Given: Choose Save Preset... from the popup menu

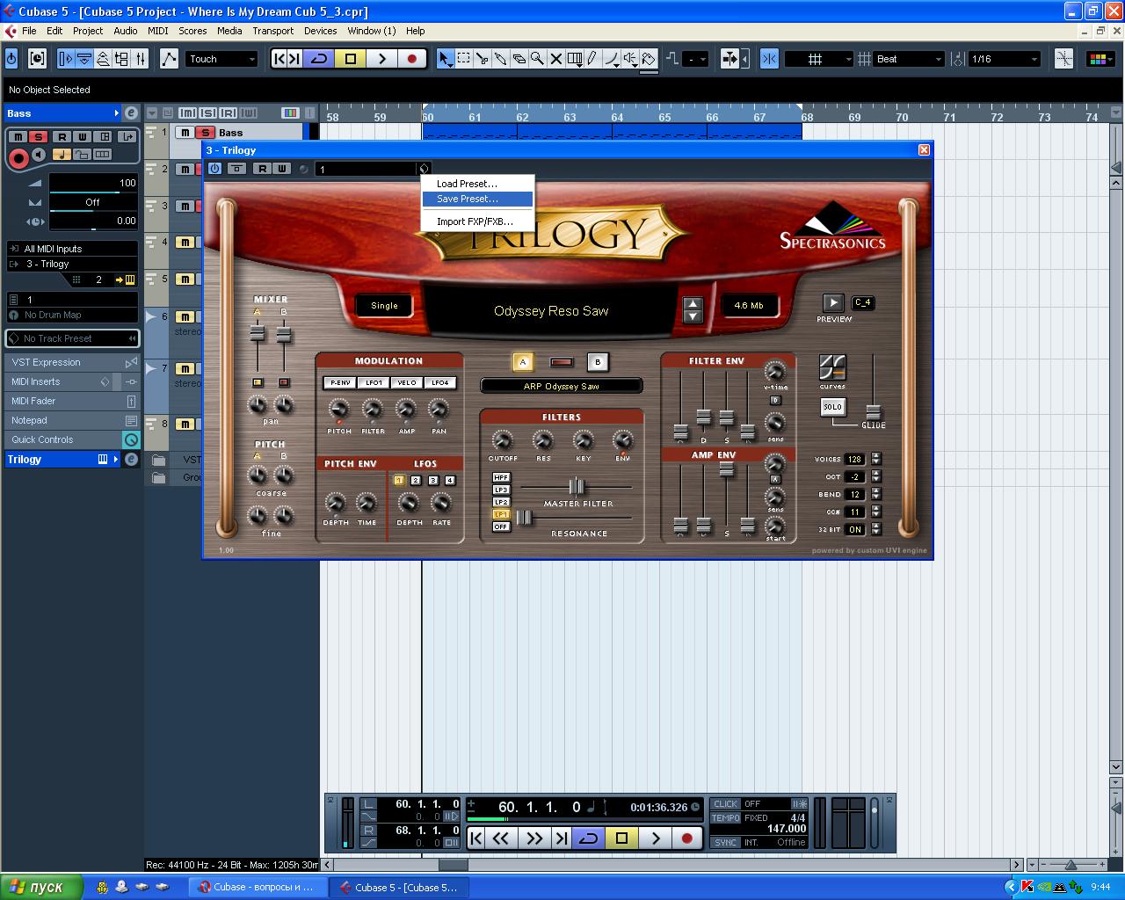Looking at the screenshot, I should click(x=477, y=199).
